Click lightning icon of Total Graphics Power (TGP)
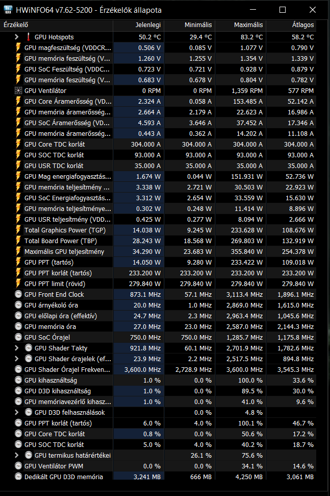Image resolution: width=330 pixels, height=496 pixels. point(18,230)
